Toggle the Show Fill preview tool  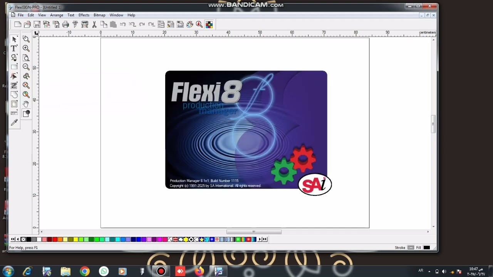click(26, 113)
